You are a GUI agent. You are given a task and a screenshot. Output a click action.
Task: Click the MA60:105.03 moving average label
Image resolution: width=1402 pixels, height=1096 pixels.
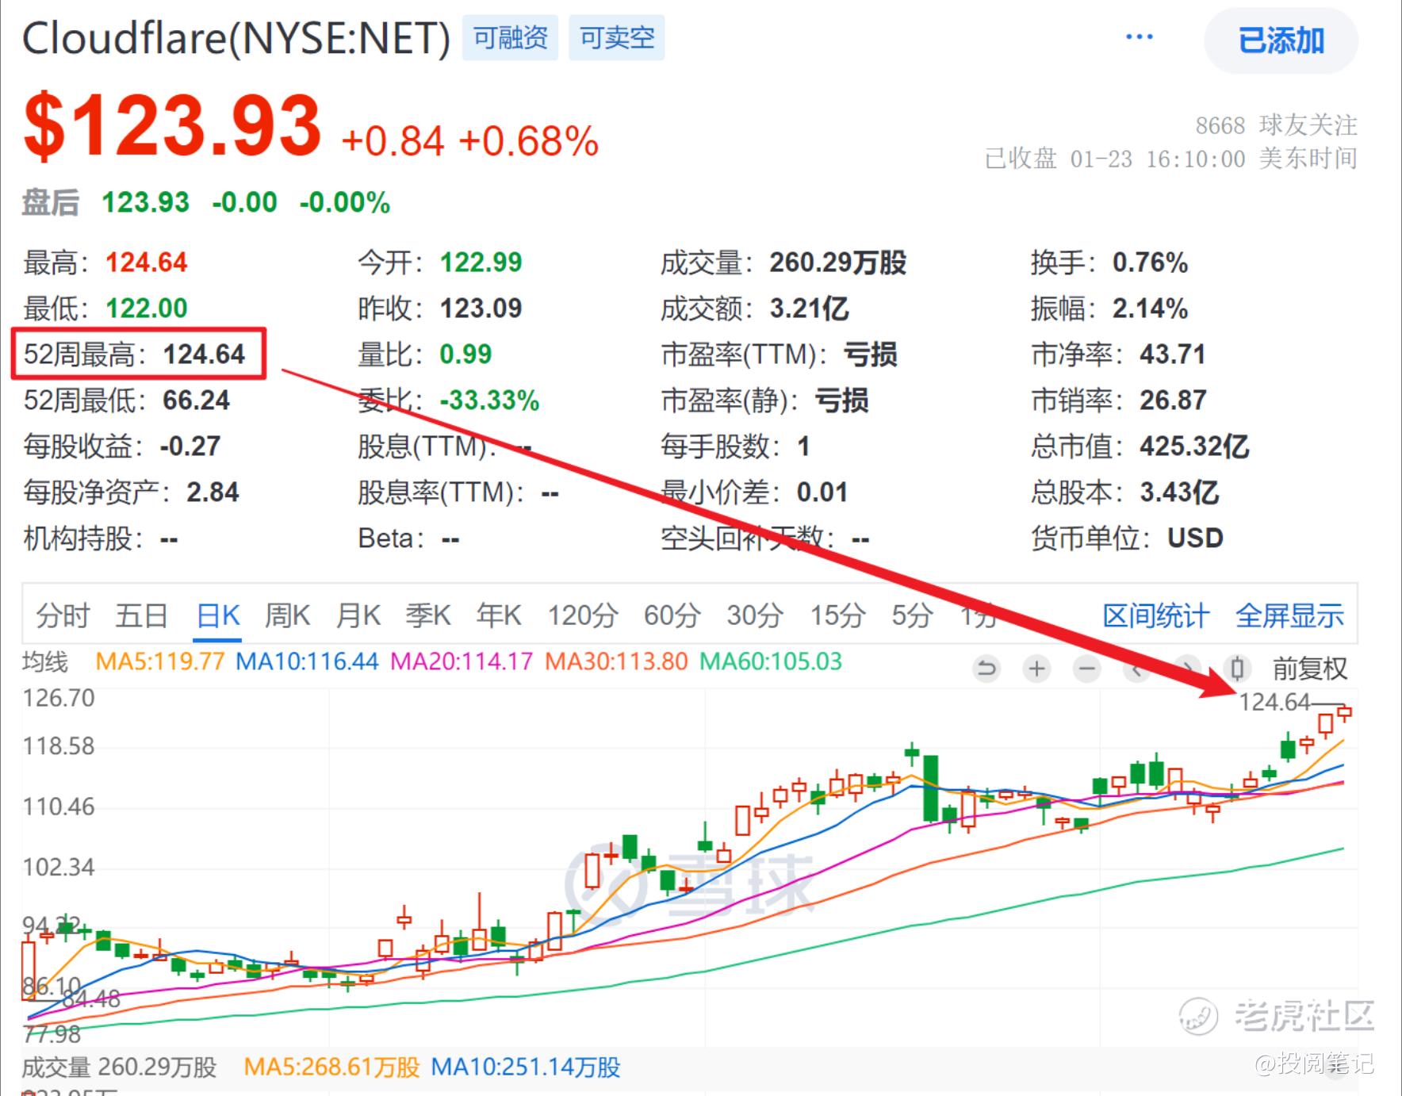[771, 661]
